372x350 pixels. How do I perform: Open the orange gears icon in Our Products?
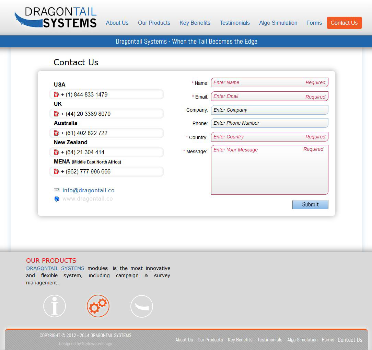coord(98,306)
